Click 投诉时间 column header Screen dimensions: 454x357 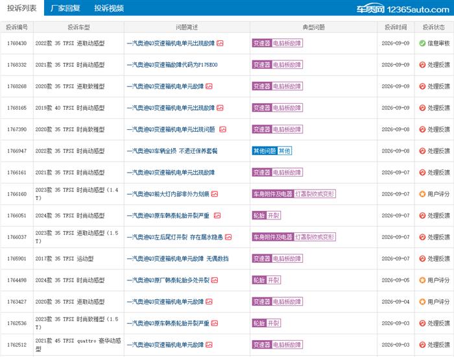pyautogui.click(x=396, y=27)
